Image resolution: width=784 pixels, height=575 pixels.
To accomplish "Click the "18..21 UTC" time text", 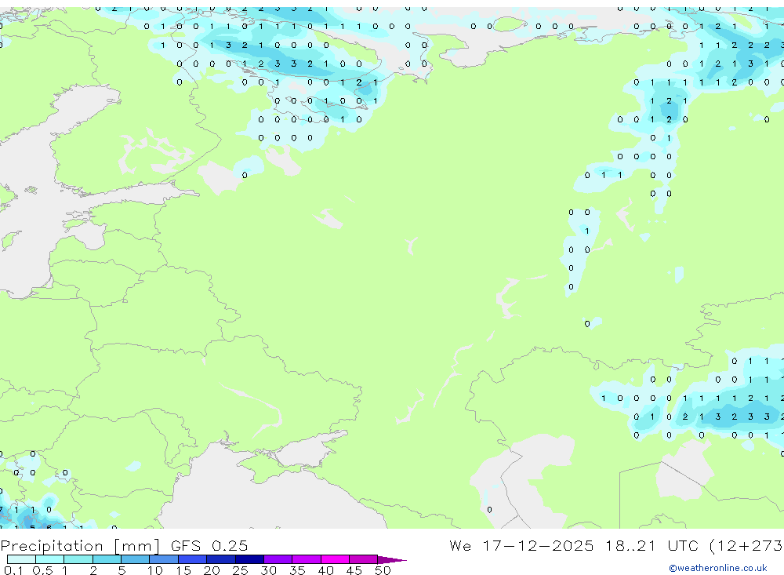I will (x=652, y=545).
